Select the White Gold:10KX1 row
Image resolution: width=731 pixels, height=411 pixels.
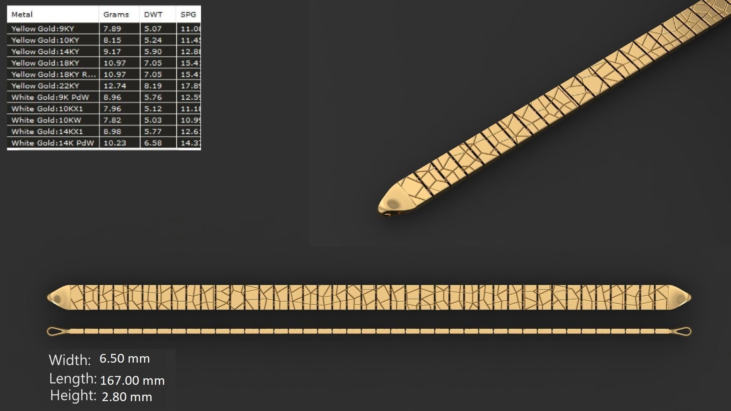tap(47, 108)
